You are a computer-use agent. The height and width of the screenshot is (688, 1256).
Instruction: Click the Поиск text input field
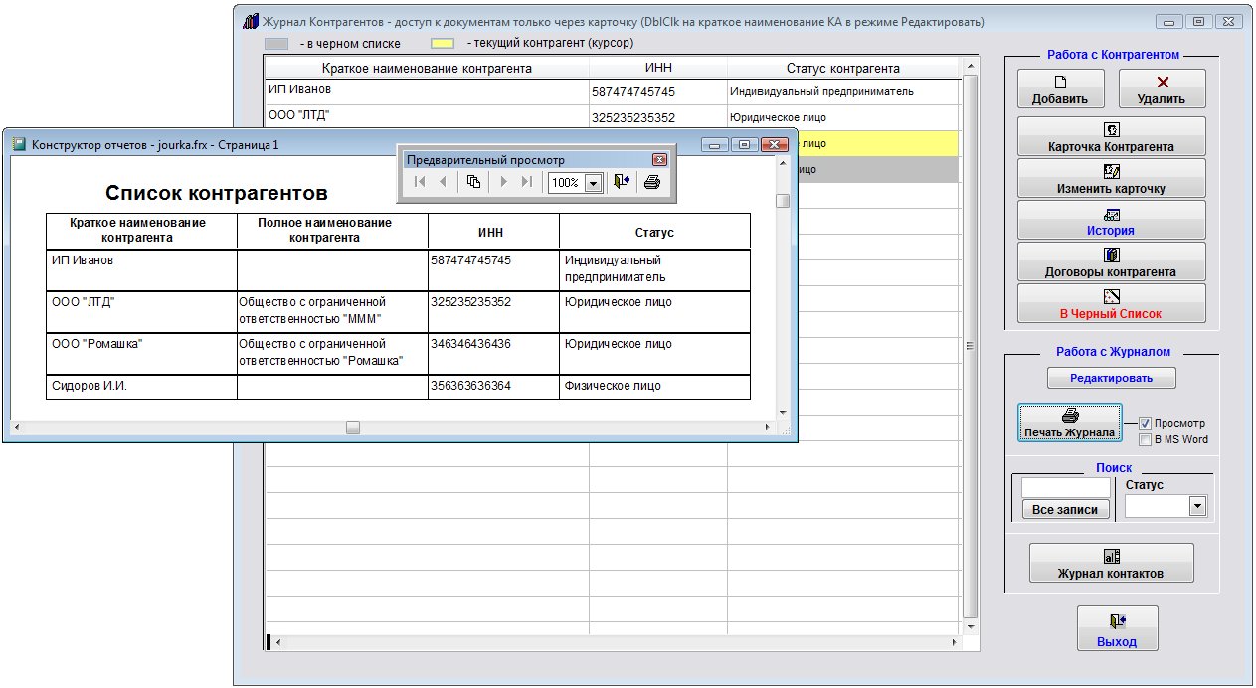tap(1065, 487)
